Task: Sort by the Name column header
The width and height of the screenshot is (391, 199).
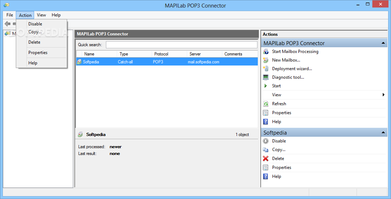Action: point(99,54)
